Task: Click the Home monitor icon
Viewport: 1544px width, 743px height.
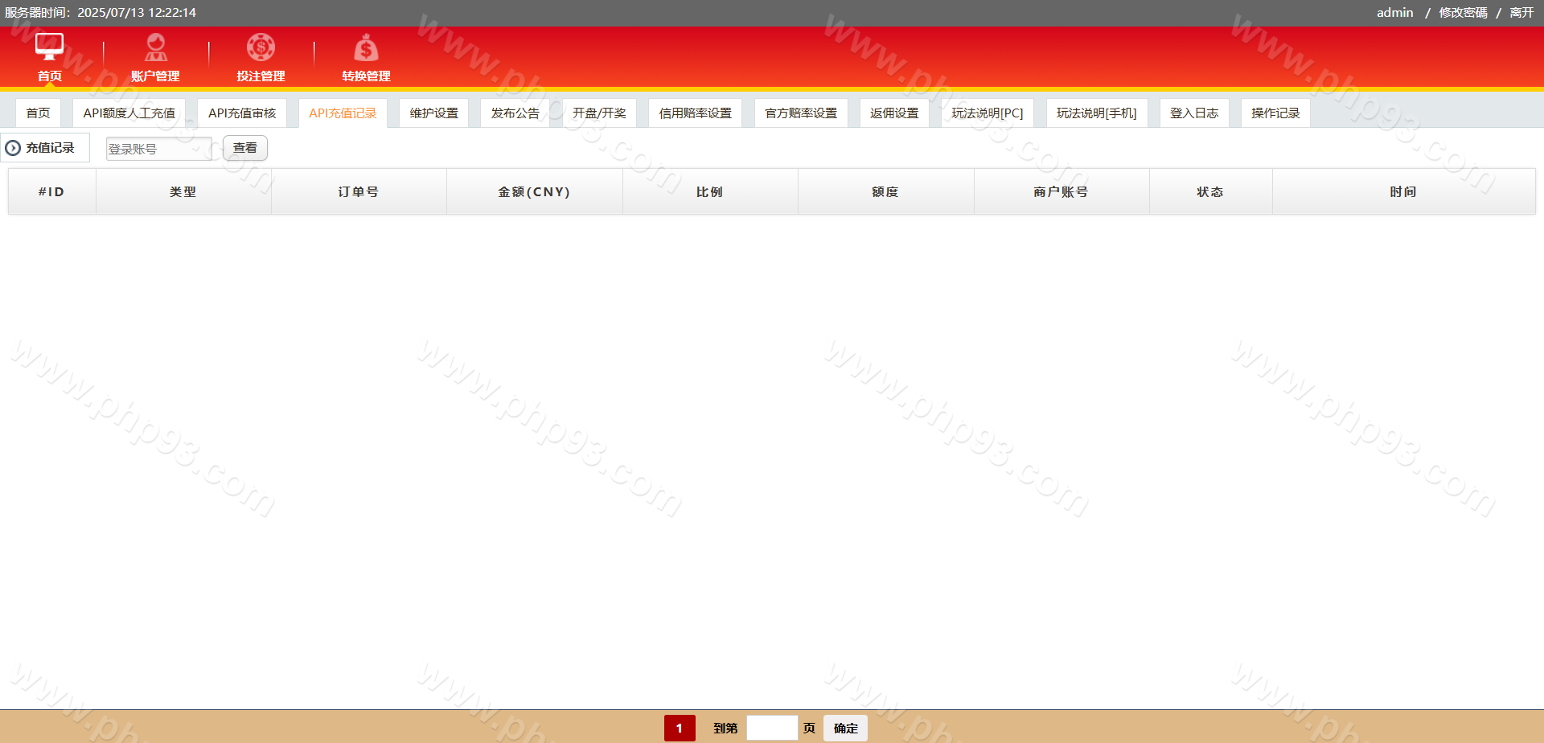Action: [x=49, y=47]
